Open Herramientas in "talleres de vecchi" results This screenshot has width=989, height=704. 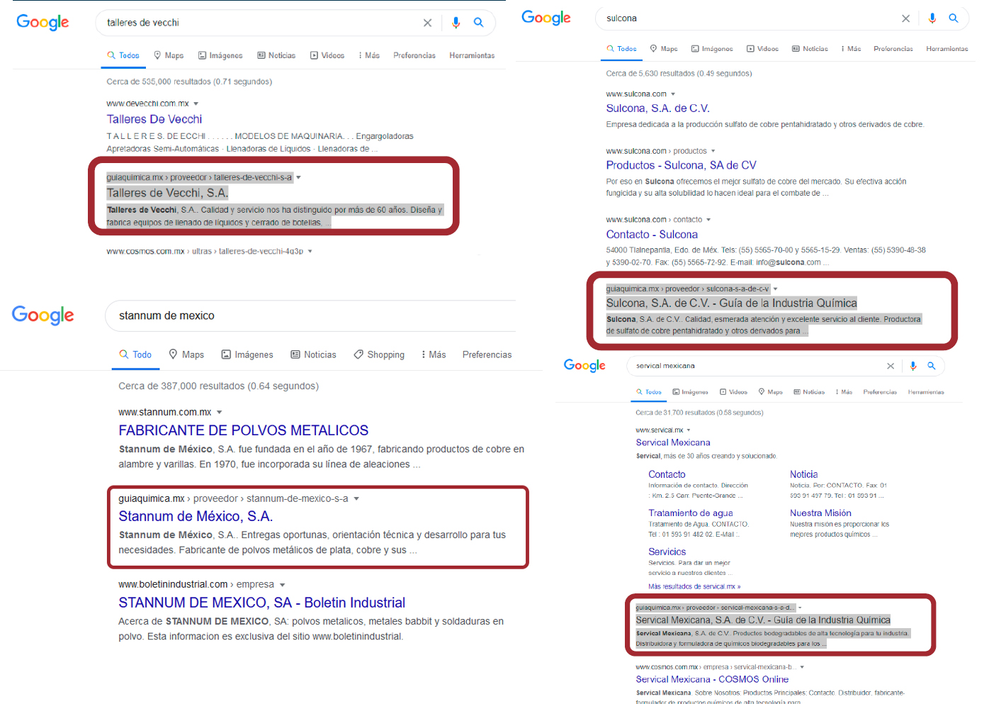472,55
